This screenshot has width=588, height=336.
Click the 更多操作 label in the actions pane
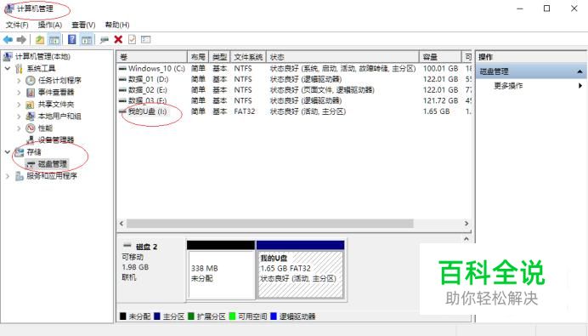click(508, 86)
